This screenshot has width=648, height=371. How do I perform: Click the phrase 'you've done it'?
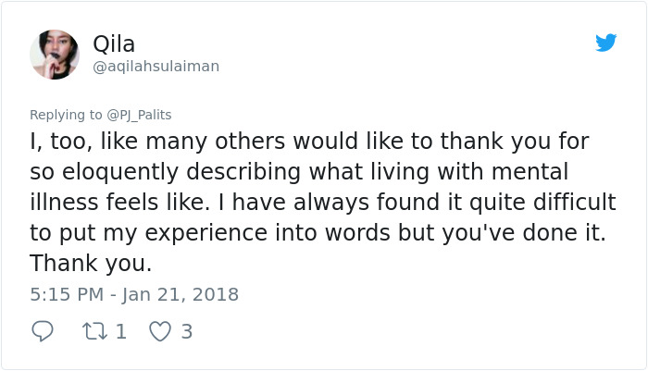tap(520, 233)
